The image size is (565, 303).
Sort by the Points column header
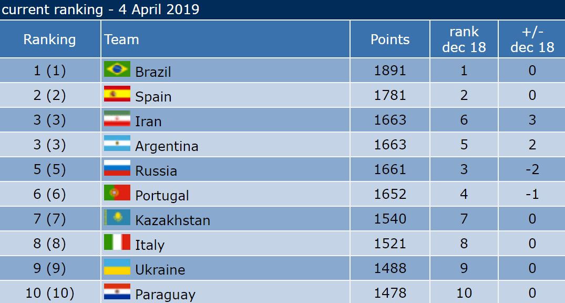[390, 39]
